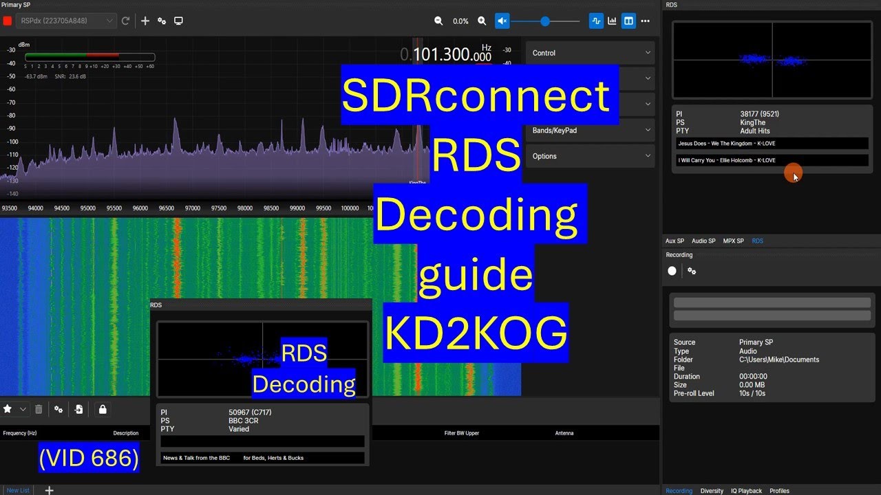Viewport: 881px width, 495px height.
Task: Add a new spectrum panel with plus icon
Action: (x=145, y=21)
